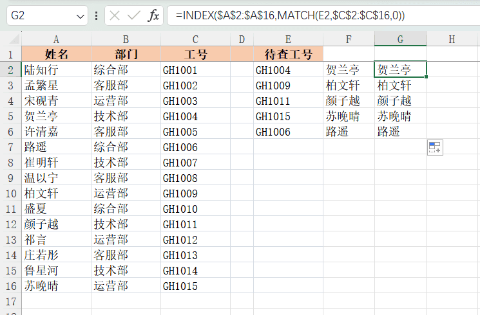The image size is (480, 315).
Task: Select cell GH1014
Action: (x=195, y=271)
